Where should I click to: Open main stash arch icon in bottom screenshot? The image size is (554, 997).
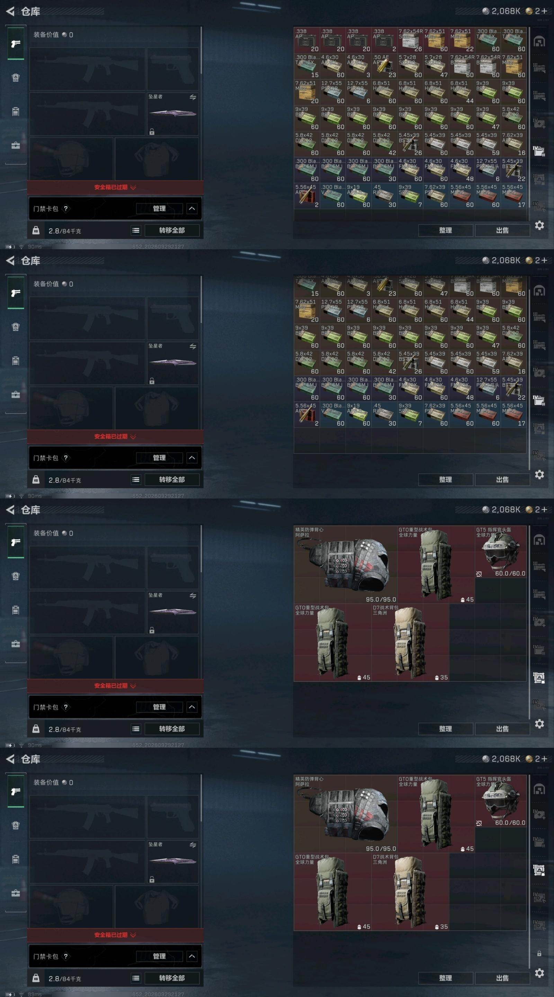click(539, 789)
